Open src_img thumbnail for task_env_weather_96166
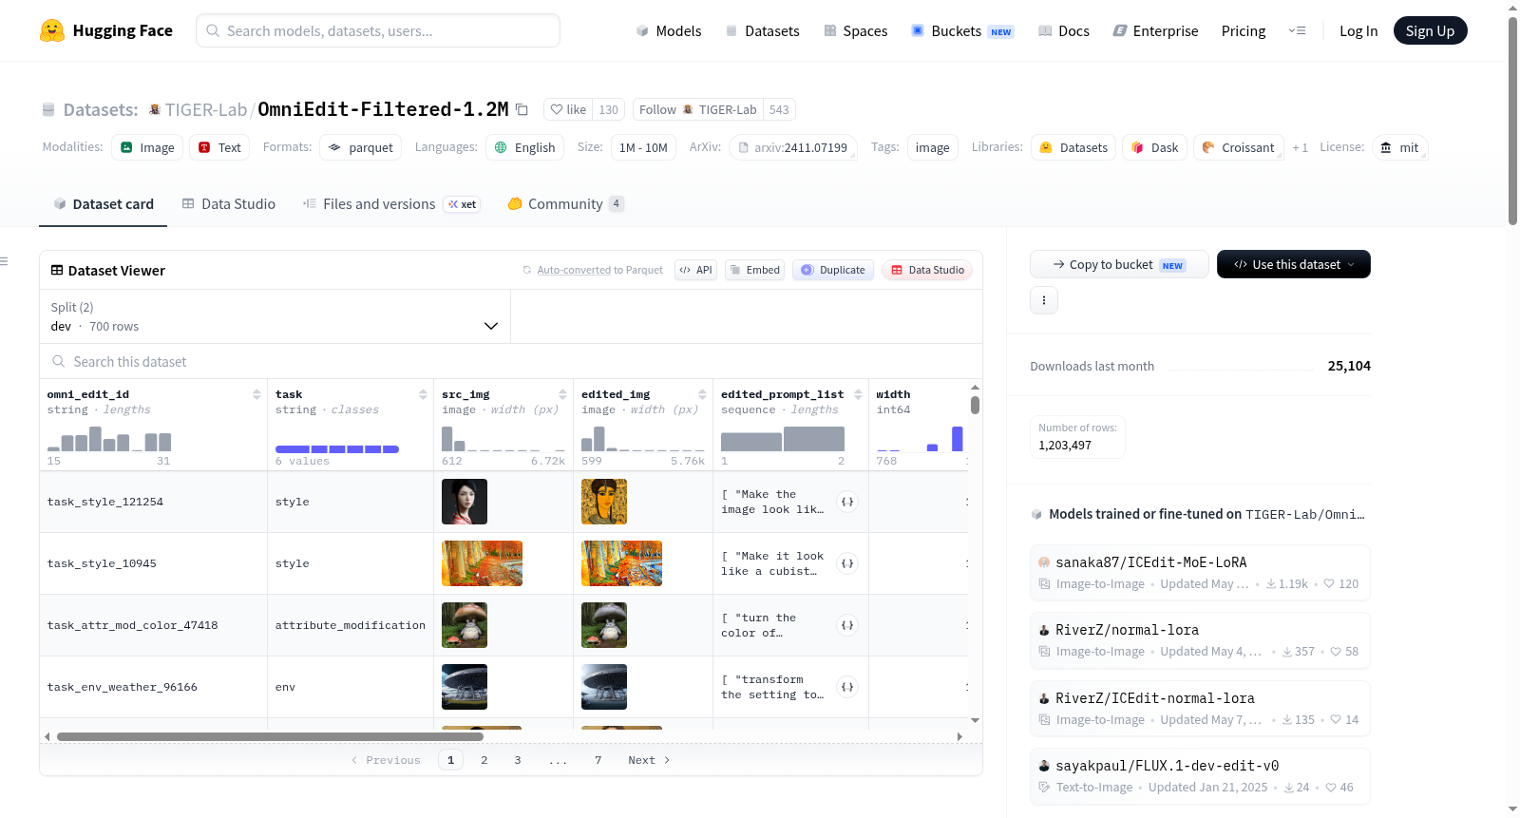This screenshot has width=1520, height=818. [x=465, y=687]
